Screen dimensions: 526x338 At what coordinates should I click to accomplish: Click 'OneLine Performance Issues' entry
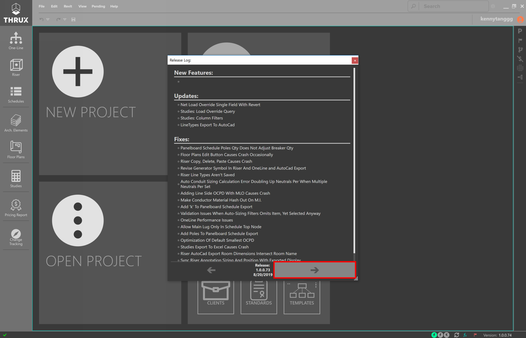coord(207,220)
